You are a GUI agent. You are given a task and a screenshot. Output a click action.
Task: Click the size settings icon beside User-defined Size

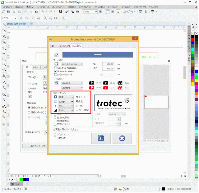coord(57,64)
